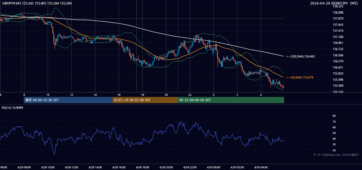The height and width of the screenshot is (170, 362).
Task: Click price axis label 156.733
Action: coord(338,49)
